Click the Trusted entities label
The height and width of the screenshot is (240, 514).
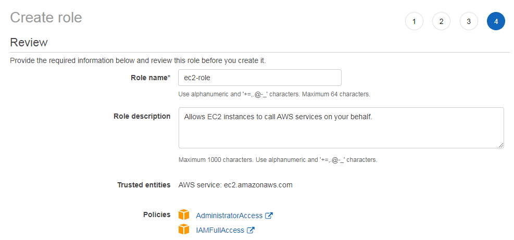pos(144,185)
